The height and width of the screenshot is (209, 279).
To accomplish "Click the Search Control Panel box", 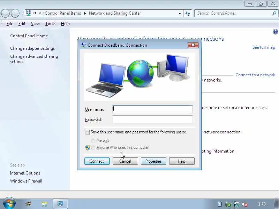I will (233, 13).
